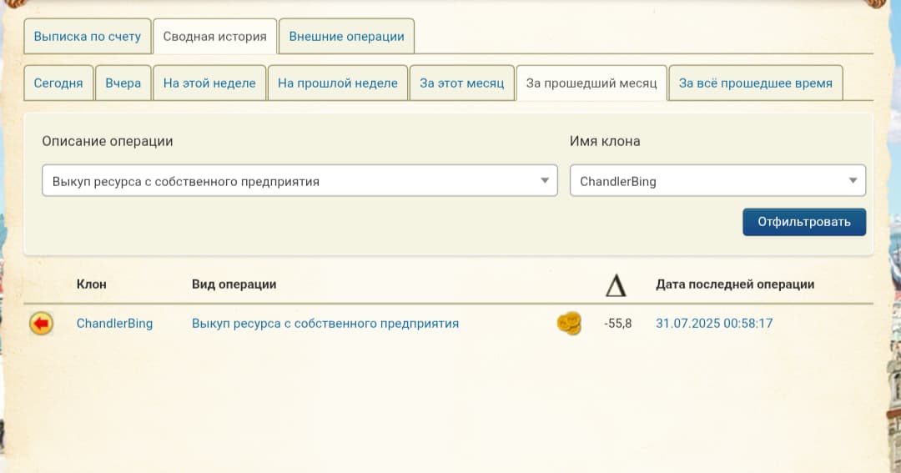Show operations for Сегодня
Screen dimensions: 901x473
pyautogui.click(x=58, y=83)
